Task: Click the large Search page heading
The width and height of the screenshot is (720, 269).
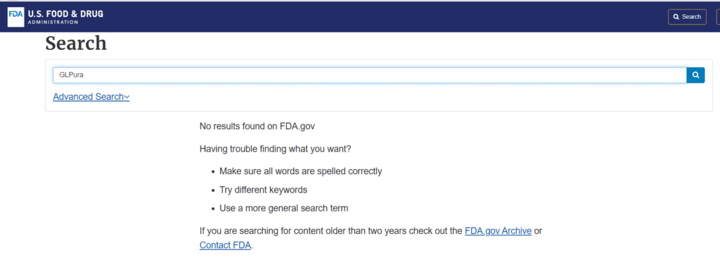Action: [76, 44]
